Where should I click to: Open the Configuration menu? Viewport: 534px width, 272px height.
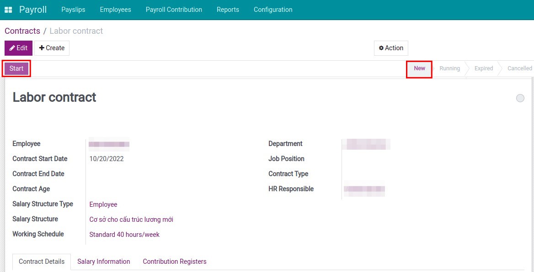[273, 10]
